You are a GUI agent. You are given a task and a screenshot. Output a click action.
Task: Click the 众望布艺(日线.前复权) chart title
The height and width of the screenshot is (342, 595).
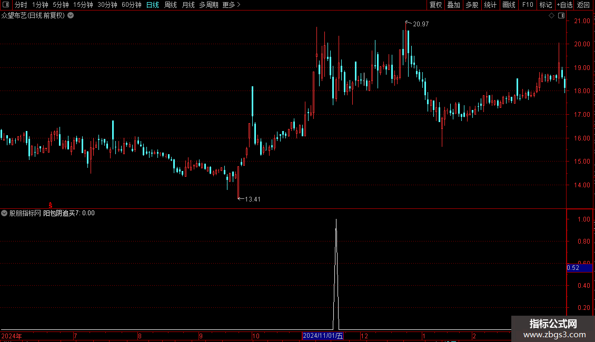pyautogui.click(x=33, y=16)
